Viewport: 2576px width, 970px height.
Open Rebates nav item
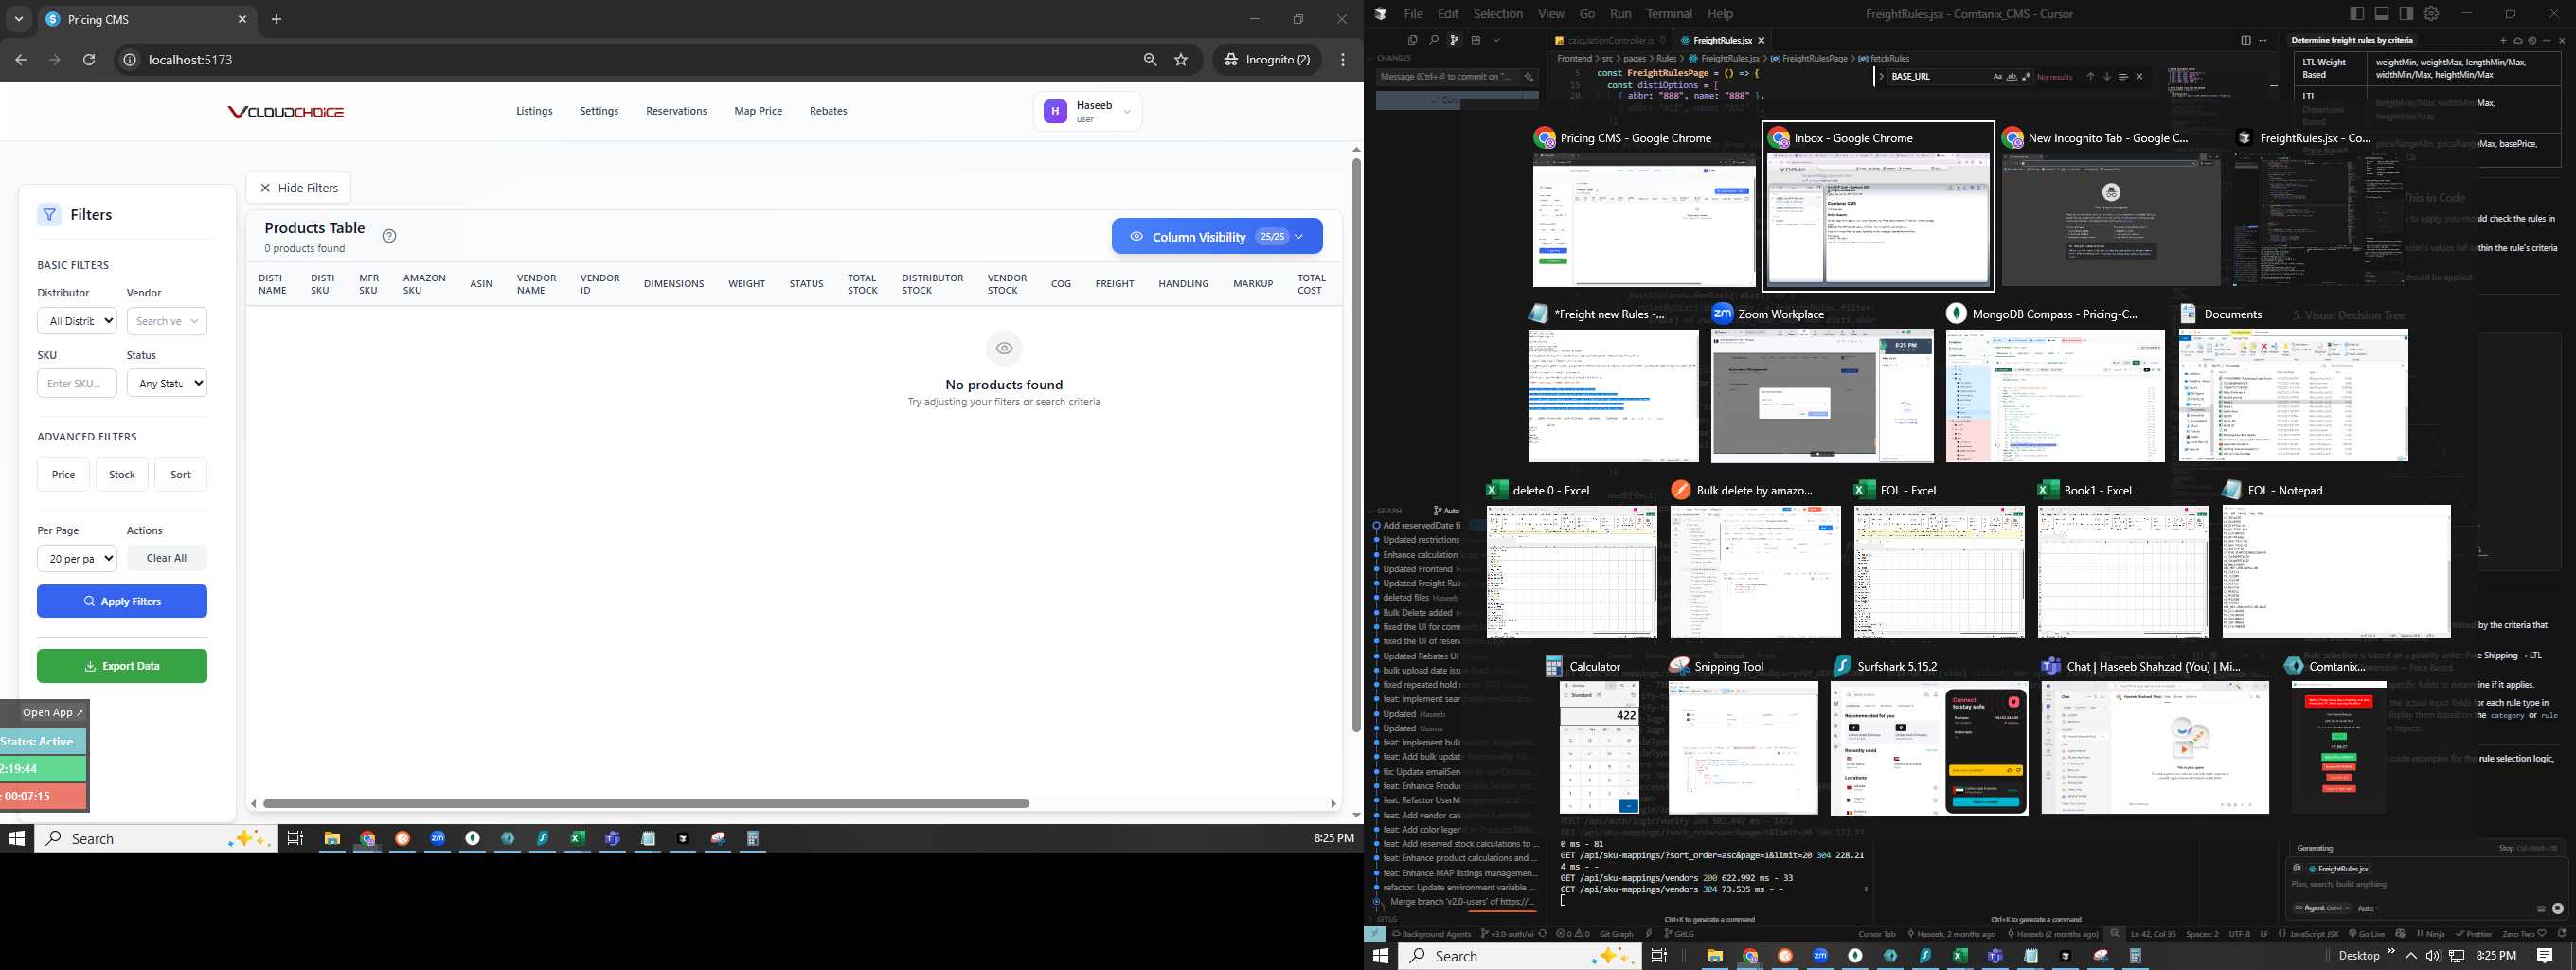click(x=828, y=111)
